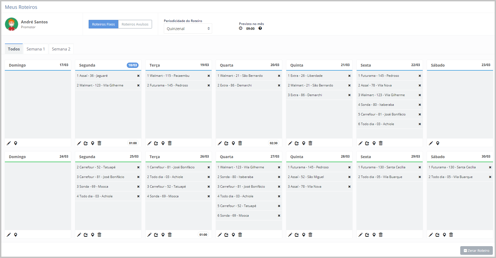Click the pencil edit icon under Domingo 24/03
The width and height of the screenshot is (496, 258).
click(x=9, y=235)
